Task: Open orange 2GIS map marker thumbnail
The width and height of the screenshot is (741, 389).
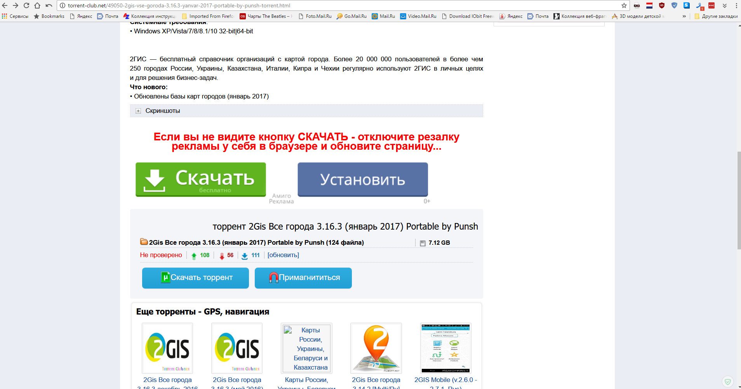Action: click(x=376, y=348)
